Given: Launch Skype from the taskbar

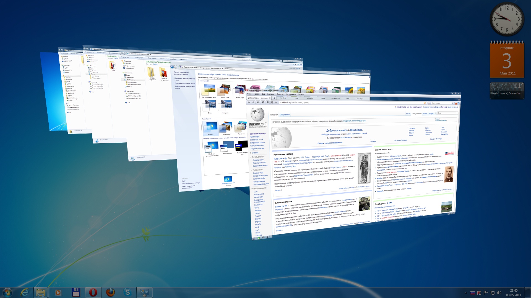Looking at the screenshot, I should tap(127, 292).
